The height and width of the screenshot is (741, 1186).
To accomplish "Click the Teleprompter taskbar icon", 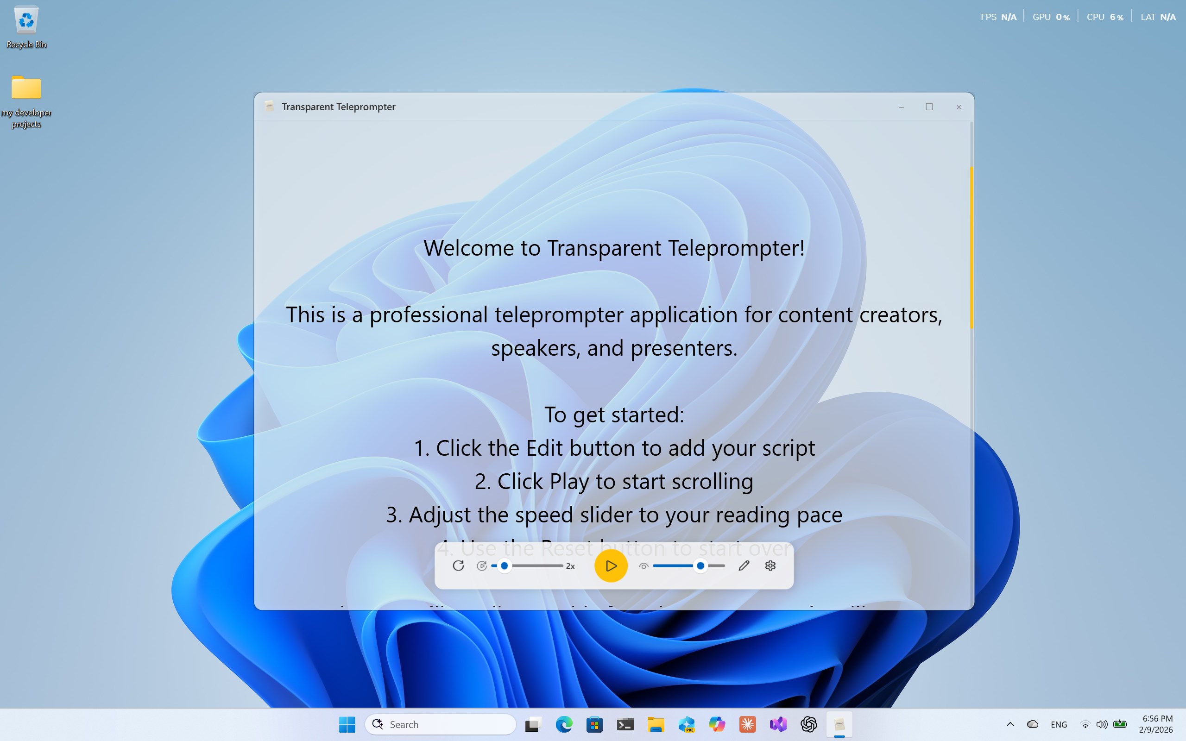I will pyautogui.click(x=839, y=724).
